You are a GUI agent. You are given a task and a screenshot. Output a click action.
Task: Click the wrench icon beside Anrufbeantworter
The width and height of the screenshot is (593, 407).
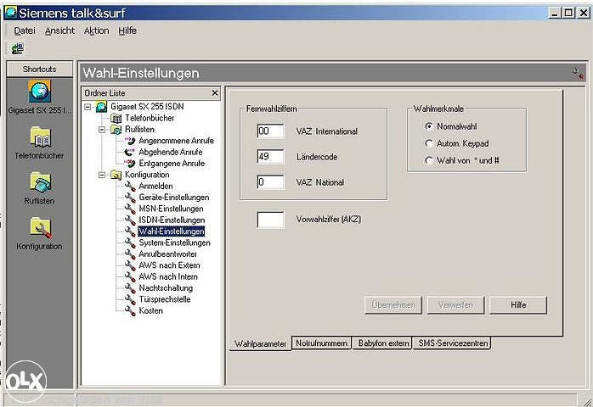coord(130,254)
